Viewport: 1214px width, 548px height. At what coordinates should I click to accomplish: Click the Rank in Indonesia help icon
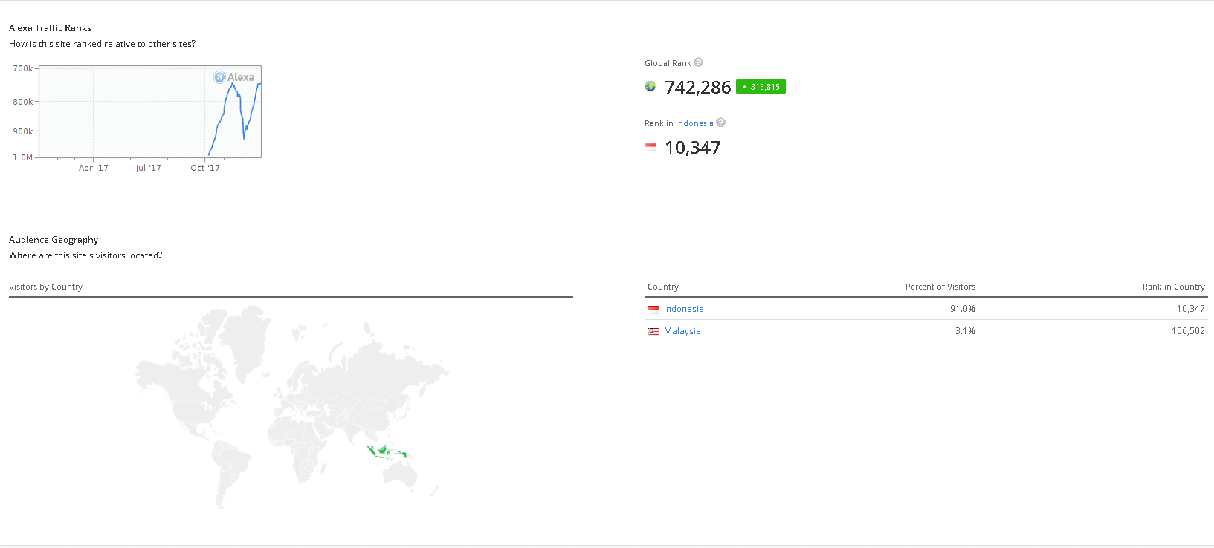(x=720, y=123)
